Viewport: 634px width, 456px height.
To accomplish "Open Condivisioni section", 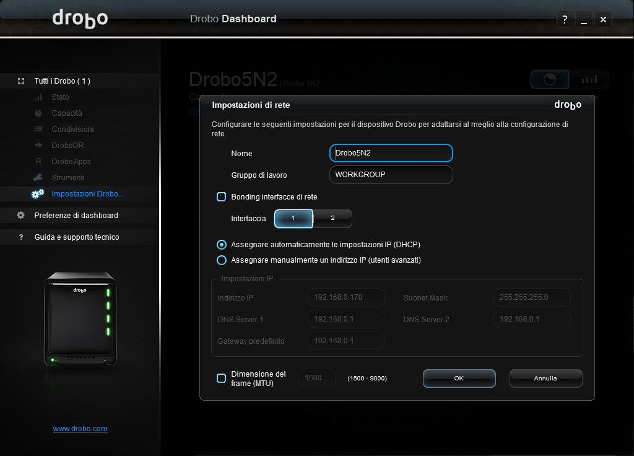I will 73,129.
